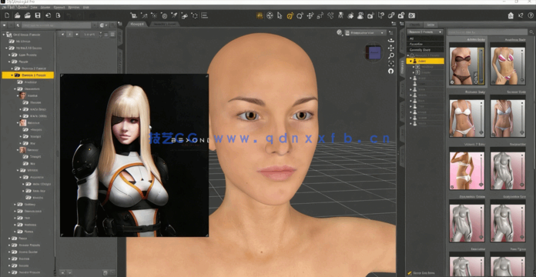Open the globe icon dropdown in the content library

(103, 25)
